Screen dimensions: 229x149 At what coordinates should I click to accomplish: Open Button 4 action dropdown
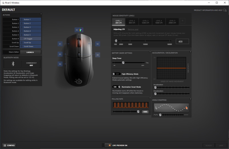(x=30, y=31)
